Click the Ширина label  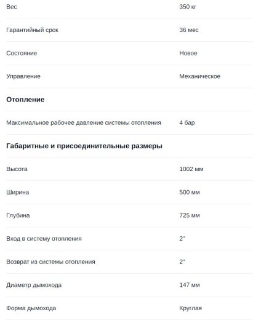(x=18, y=192)
